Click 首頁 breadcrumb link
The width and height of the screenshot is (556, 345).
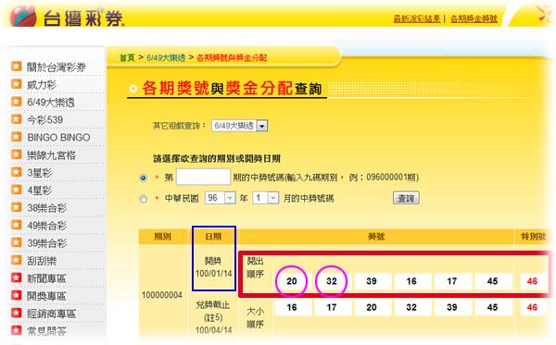click(x=127, y=57)
